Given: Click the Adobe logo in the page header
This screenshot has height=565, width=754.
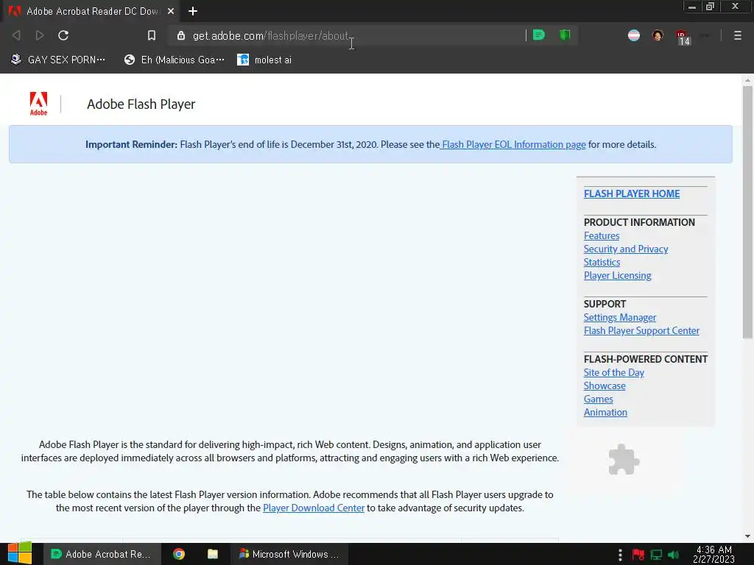Looking at the screenshot, I should pyautogui.click(x=38, y=104).
